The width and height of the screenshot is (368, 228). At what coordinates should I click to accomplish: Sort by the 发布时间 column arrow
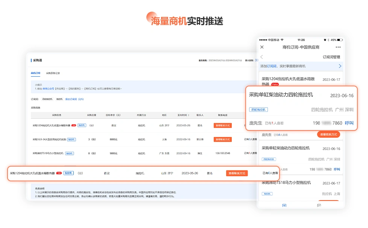pos(189,115)
